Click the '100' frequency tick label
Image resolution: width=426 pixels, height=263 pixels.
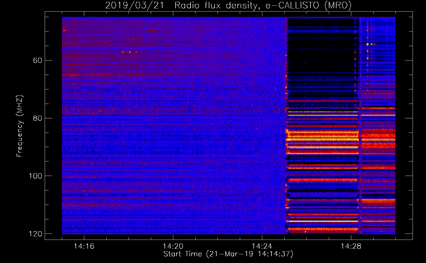(x=35, y=176)
